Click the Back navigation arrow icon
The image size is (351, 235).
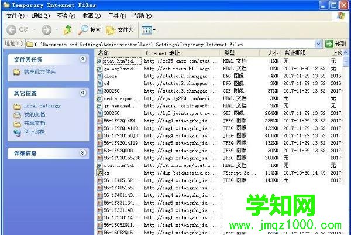point(11,30)
